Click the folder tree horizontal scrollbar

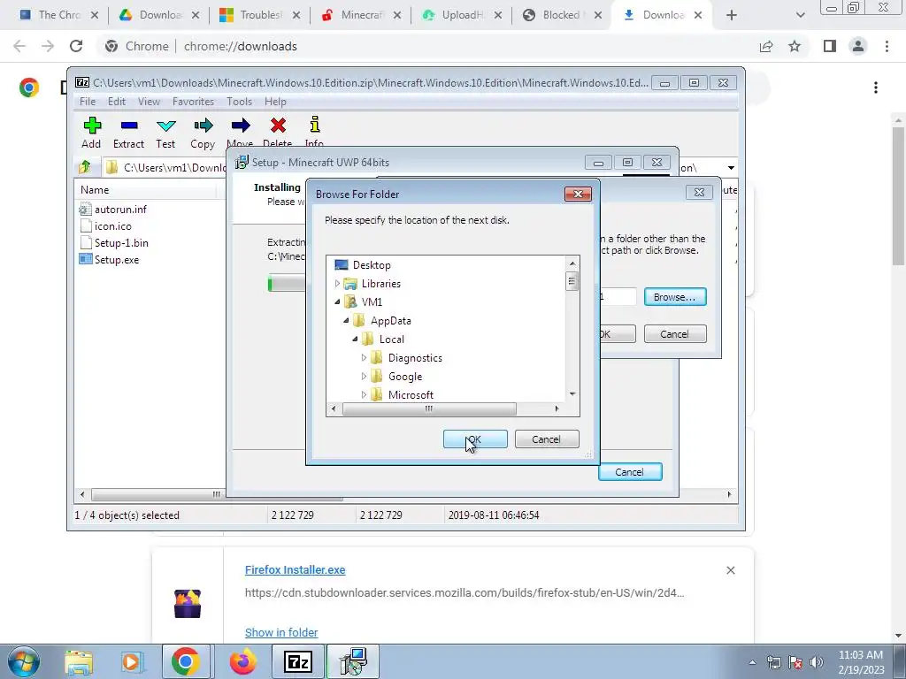(429, 408)
